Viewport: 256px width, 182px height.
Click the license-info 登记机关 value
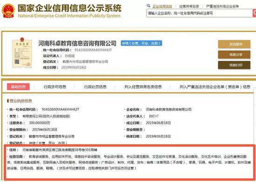52,136
